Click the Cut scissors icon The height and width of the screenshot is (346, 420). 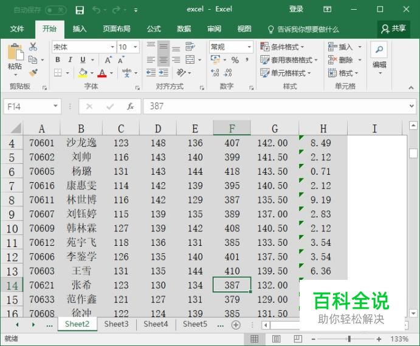(x=33, y=47)
